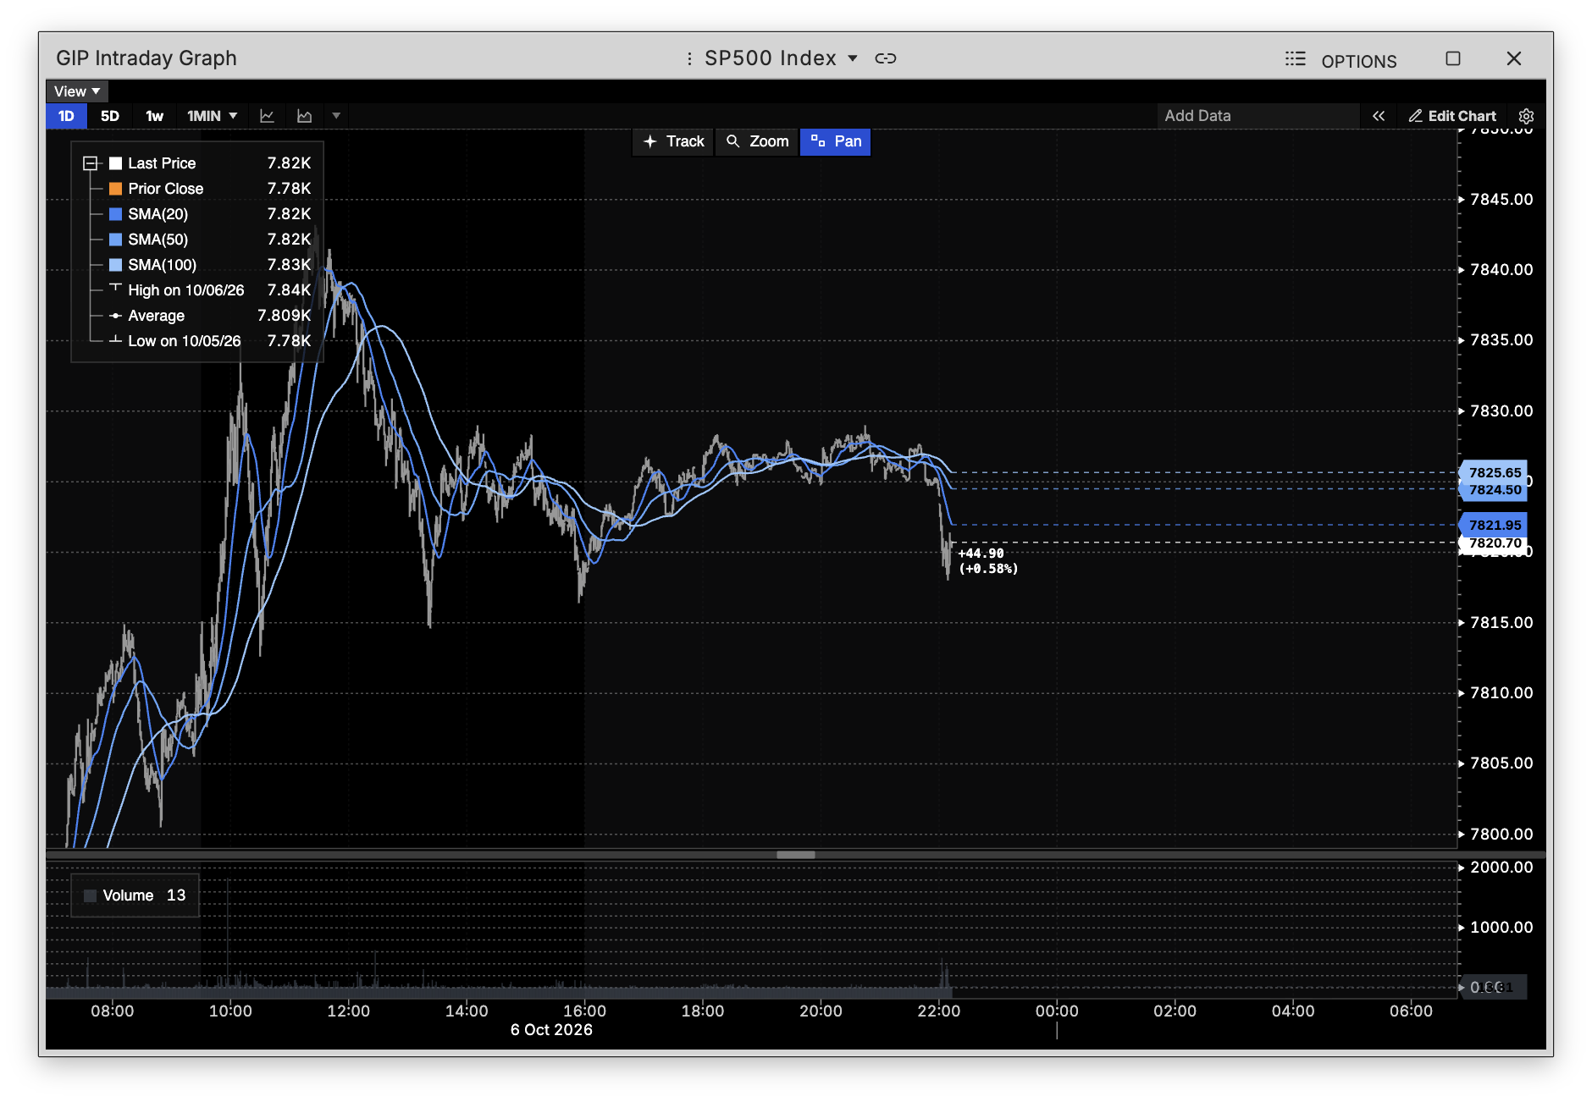Screen dimensions: 1592x1102
Task: Select the area chart type icon
Action: (304, 116)
